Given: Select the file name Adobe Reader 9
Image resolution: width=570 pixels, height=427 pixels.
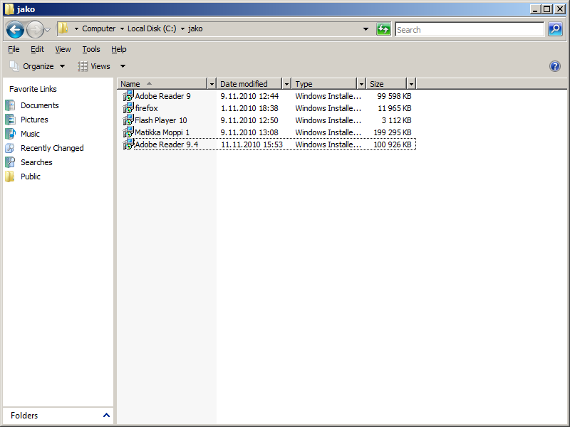Looking at the screenshot, I should (162, 96).
